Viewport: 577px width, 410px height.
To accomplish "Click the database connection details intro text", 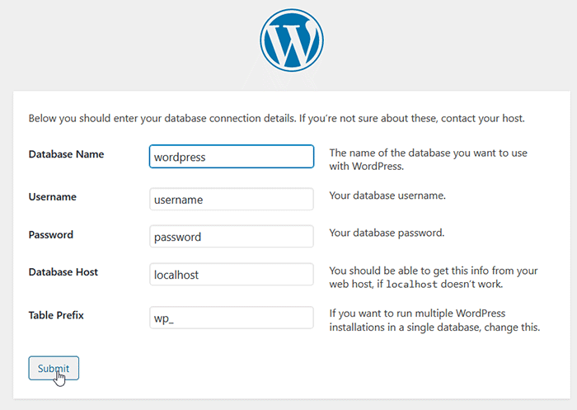I will pyautogui.click(x=277, y=119).
